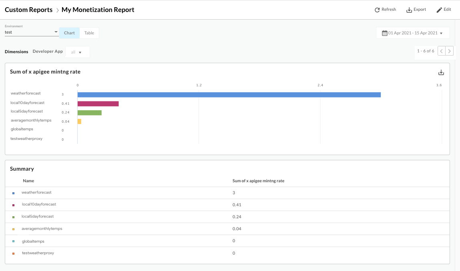Refresh the monetization report
Image resolution: width=460 pixels, height=271 pixels.
(x=385, y=9)
